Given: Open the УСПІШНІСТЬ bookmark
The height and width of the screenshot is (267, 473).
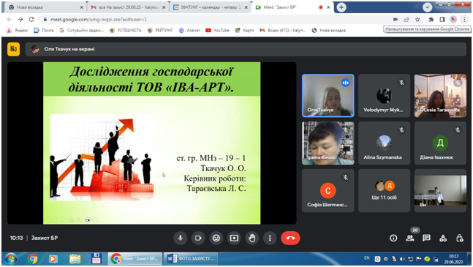Looking at the screenshot, I should pyautogui.click(x=125, y=30).
